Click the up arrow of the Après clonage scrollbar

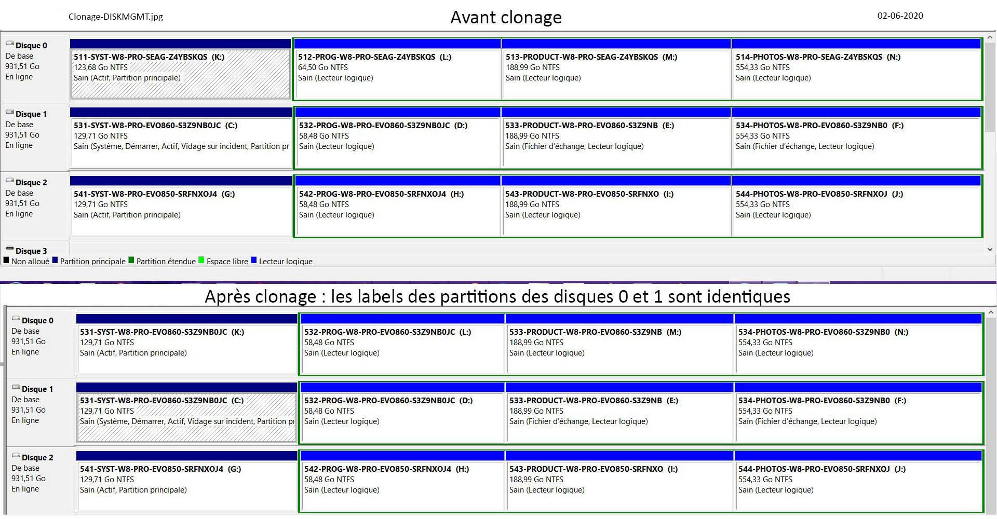tap(990, 312)
